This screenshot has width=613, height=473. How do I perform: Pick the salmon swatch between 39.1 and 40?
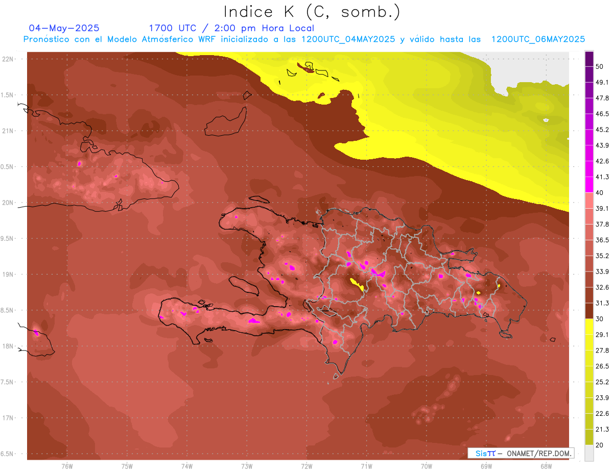click(589, 201)
